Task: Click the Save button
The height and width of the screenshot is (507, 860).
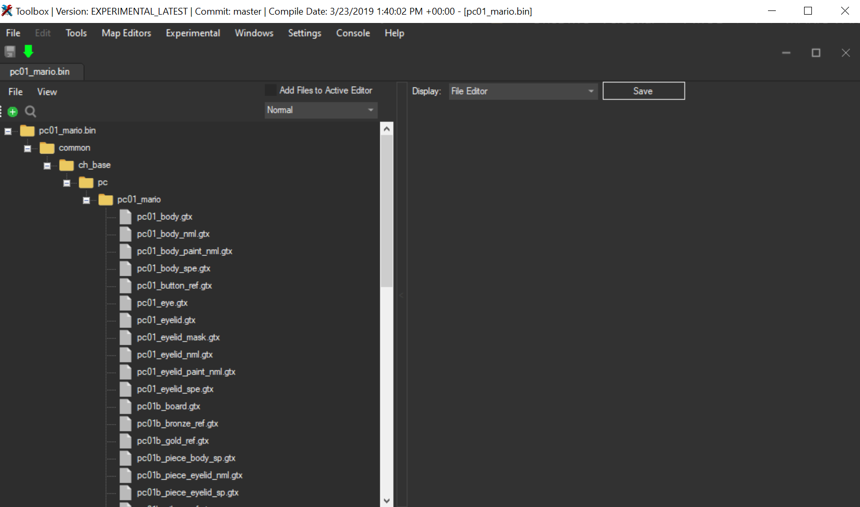Action: 644,91
